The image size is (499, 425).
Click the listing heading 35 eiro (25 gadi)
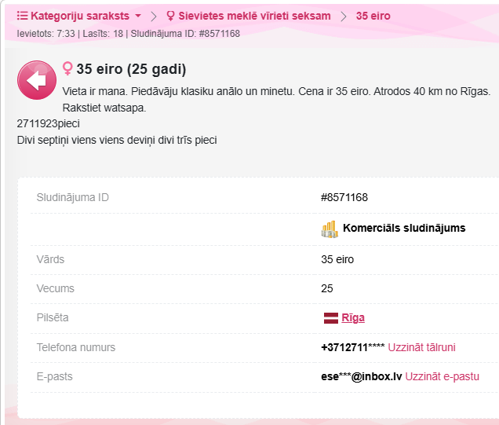click(x=131, y=69)
